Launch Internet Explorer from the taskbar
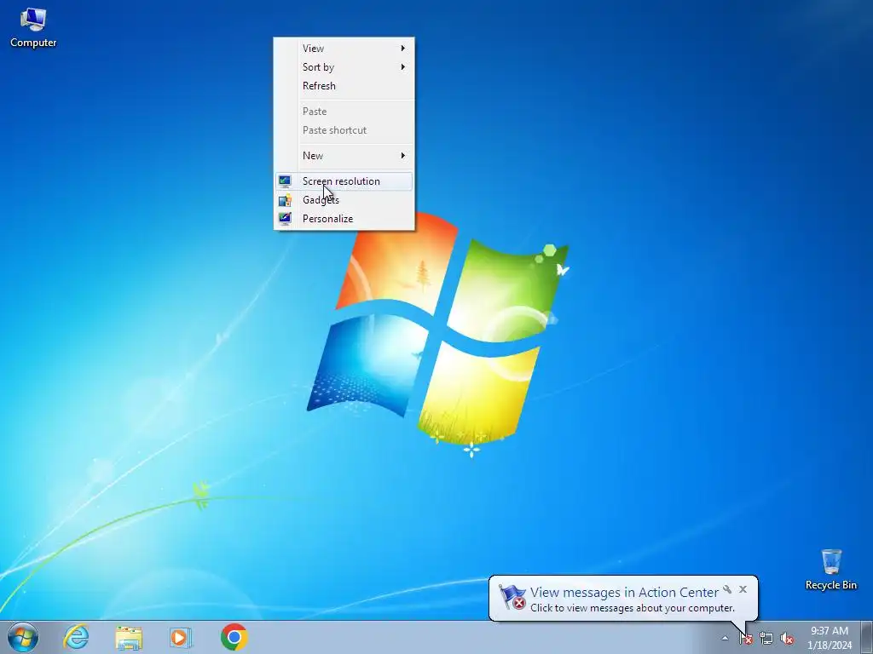The image size is (873, 654). coord(76,637)
